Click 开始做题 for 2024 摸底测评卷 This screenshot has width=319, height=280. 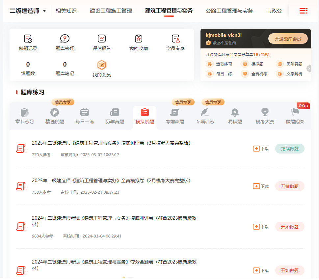[290, 227]
